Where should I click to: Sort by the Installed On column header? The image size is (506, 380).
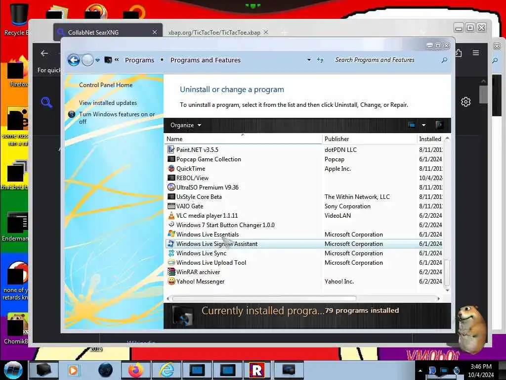pos(431,139)
